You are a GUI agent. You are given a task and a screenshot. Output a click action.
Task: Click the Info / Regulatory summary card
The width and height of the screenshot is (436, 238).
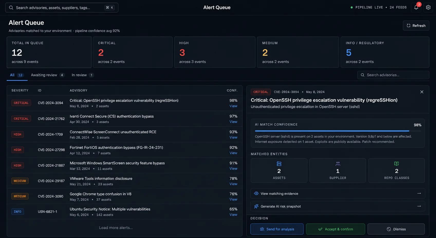point(385,52)
